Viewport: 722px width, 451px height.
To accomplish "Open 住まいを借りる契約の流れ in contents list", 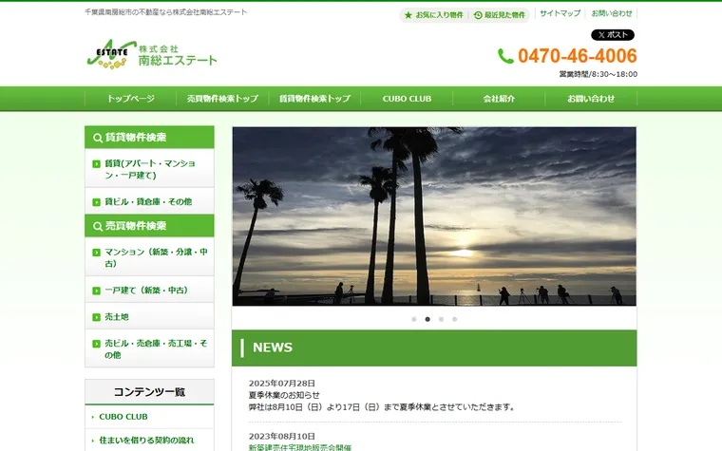I will pyautogui.click(x=146, y=441).
